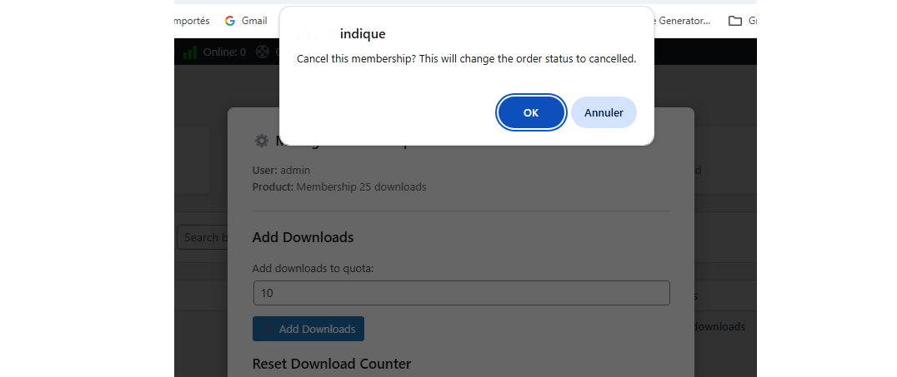897x377 pixels.
Task: Open the Importés bookmark
Action: click(x=193, y=21)
